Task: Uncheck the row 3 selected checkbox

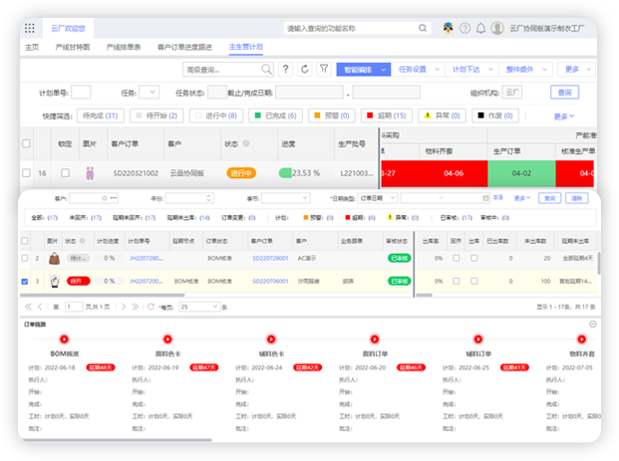Action: coord(25,281)
